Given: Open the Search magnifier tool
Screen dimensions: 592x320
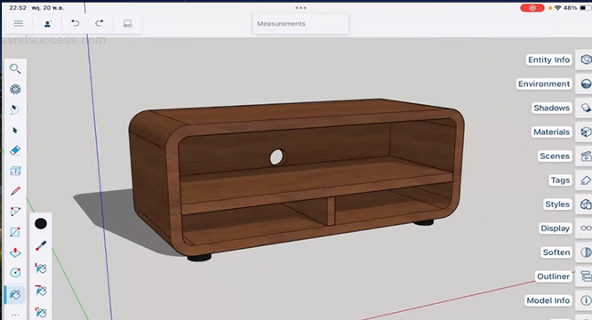Looking at the screenshot, I should click(15, 68).
